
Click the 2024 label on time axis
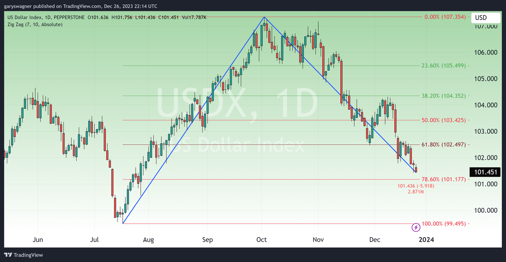[426, 240]
